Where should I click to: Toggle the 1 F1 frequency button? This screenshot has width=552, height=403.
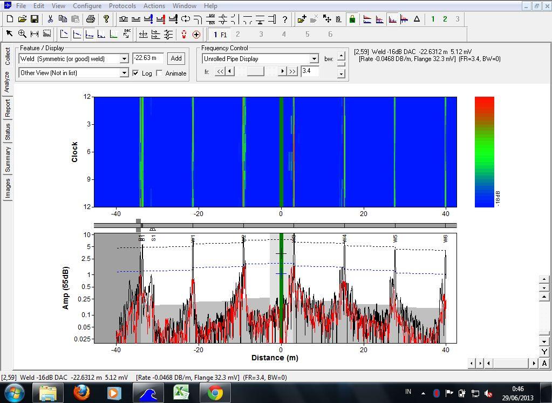coord(220,34)
